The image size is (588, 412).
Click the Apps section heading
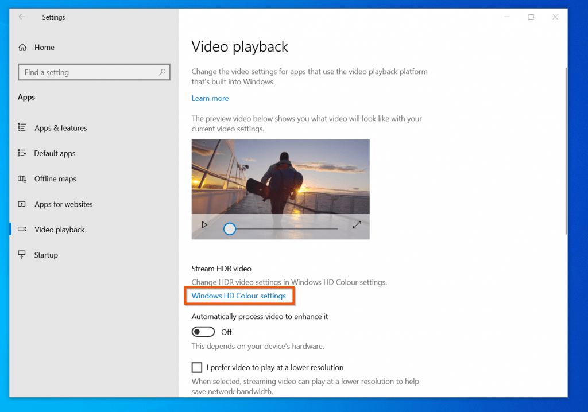[x=26, y=97]
